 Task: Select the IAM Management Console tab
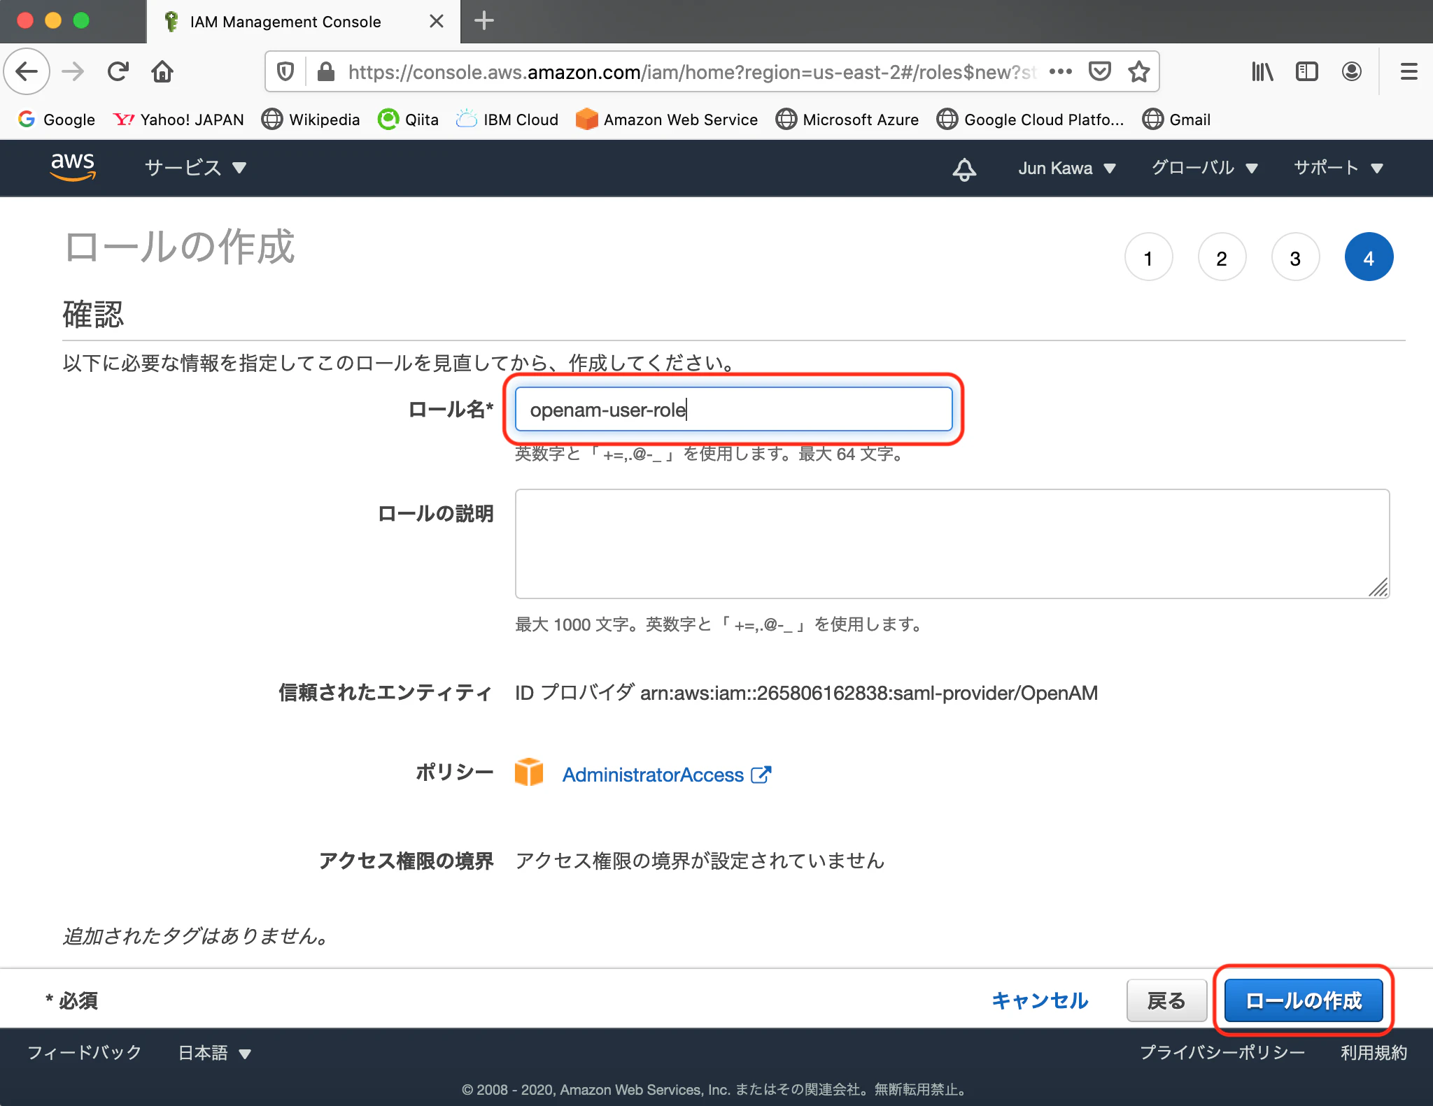[303, 22]
